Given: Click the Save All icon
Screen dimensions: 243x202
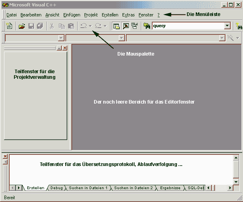Looking at the screenshot, I should [40, 26].
